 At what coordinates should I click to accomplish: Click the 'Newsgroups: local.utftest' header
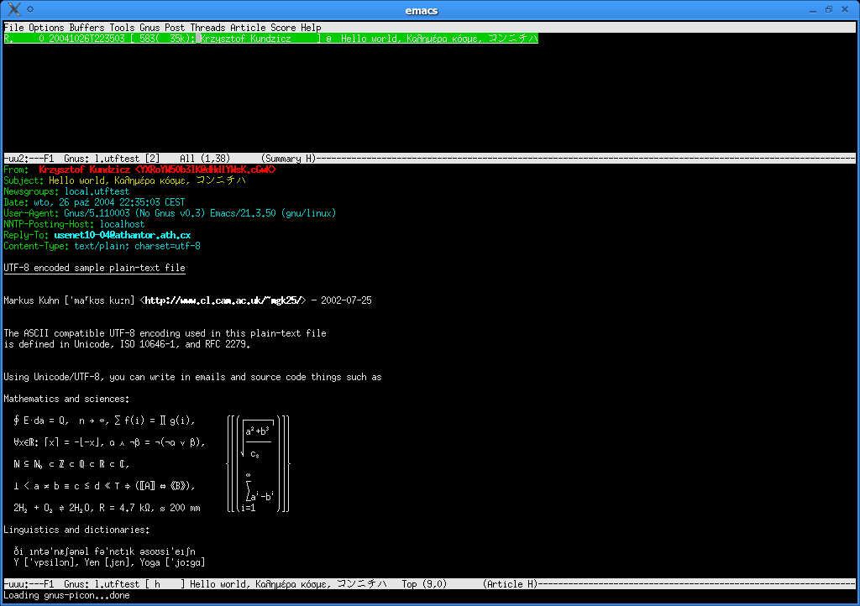click(x=66, y=191)
